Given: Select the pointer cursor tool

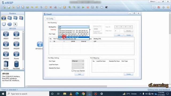Looking at the screenshot, I should 41,7.
